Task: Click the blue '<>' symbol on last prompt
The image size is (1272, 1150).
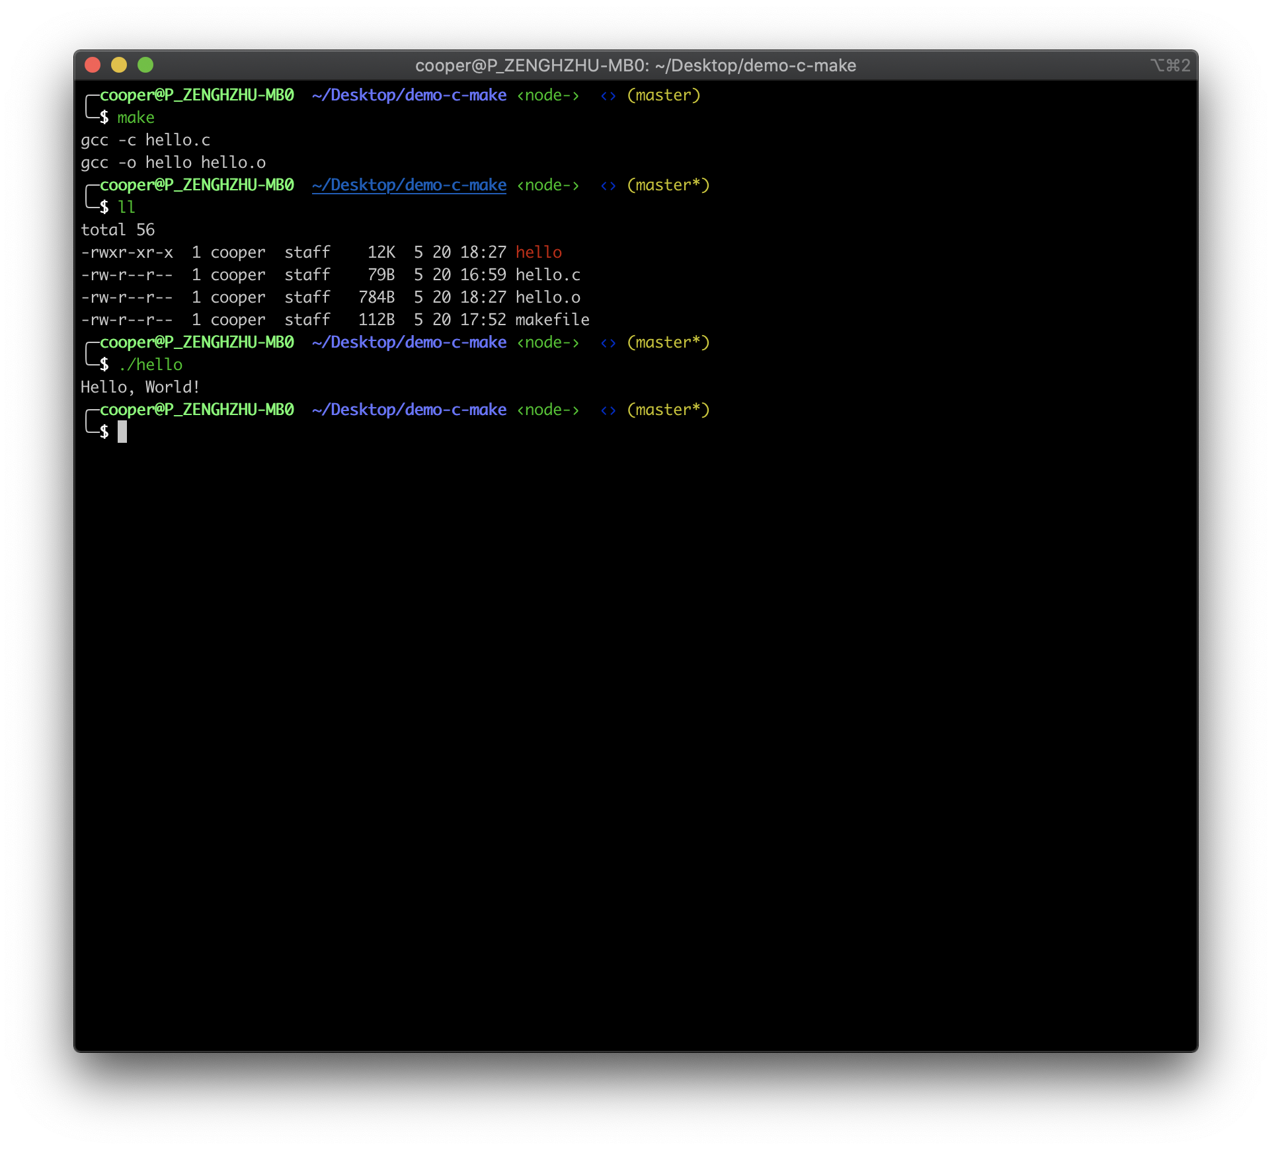Action: point(608,410)
